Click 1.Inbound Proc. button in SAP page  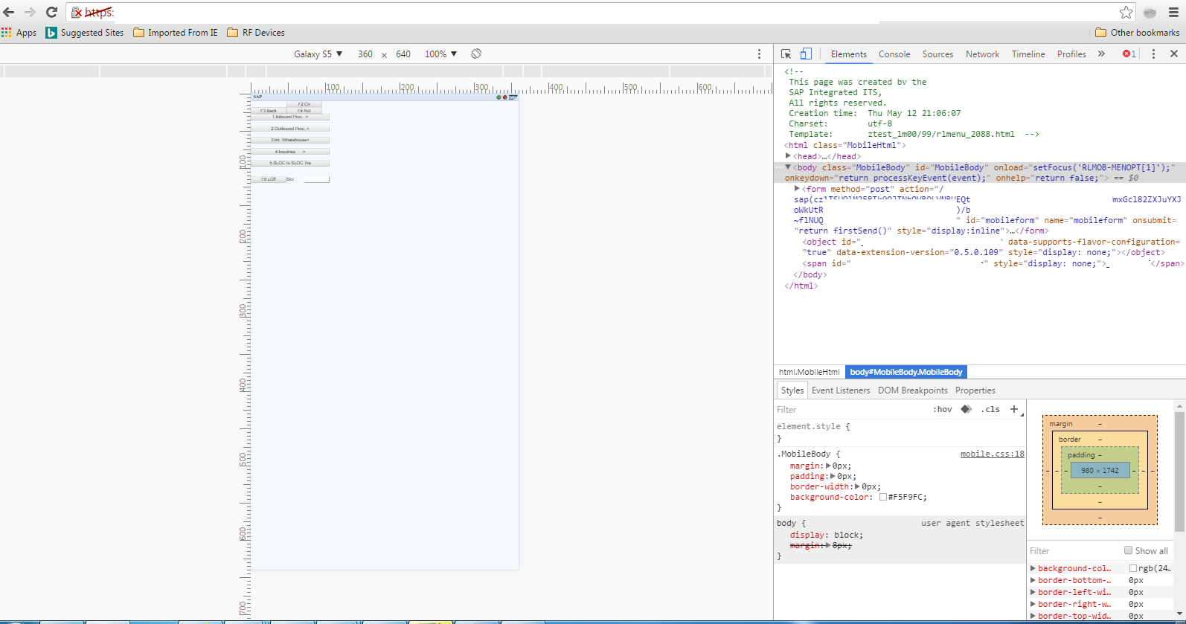[290, 117]
